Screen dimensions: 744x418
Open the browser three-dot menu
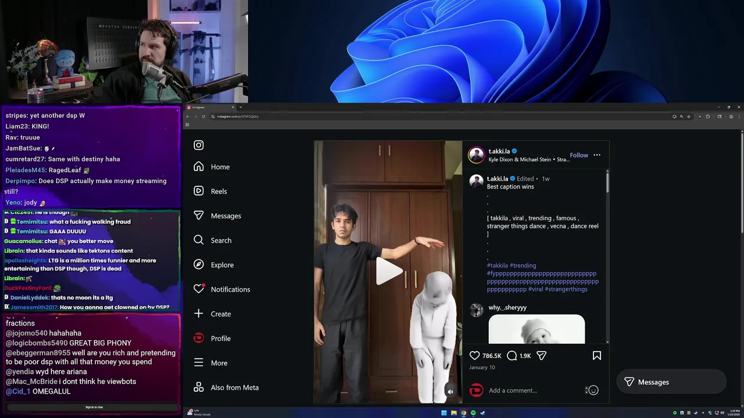[739, 117]
